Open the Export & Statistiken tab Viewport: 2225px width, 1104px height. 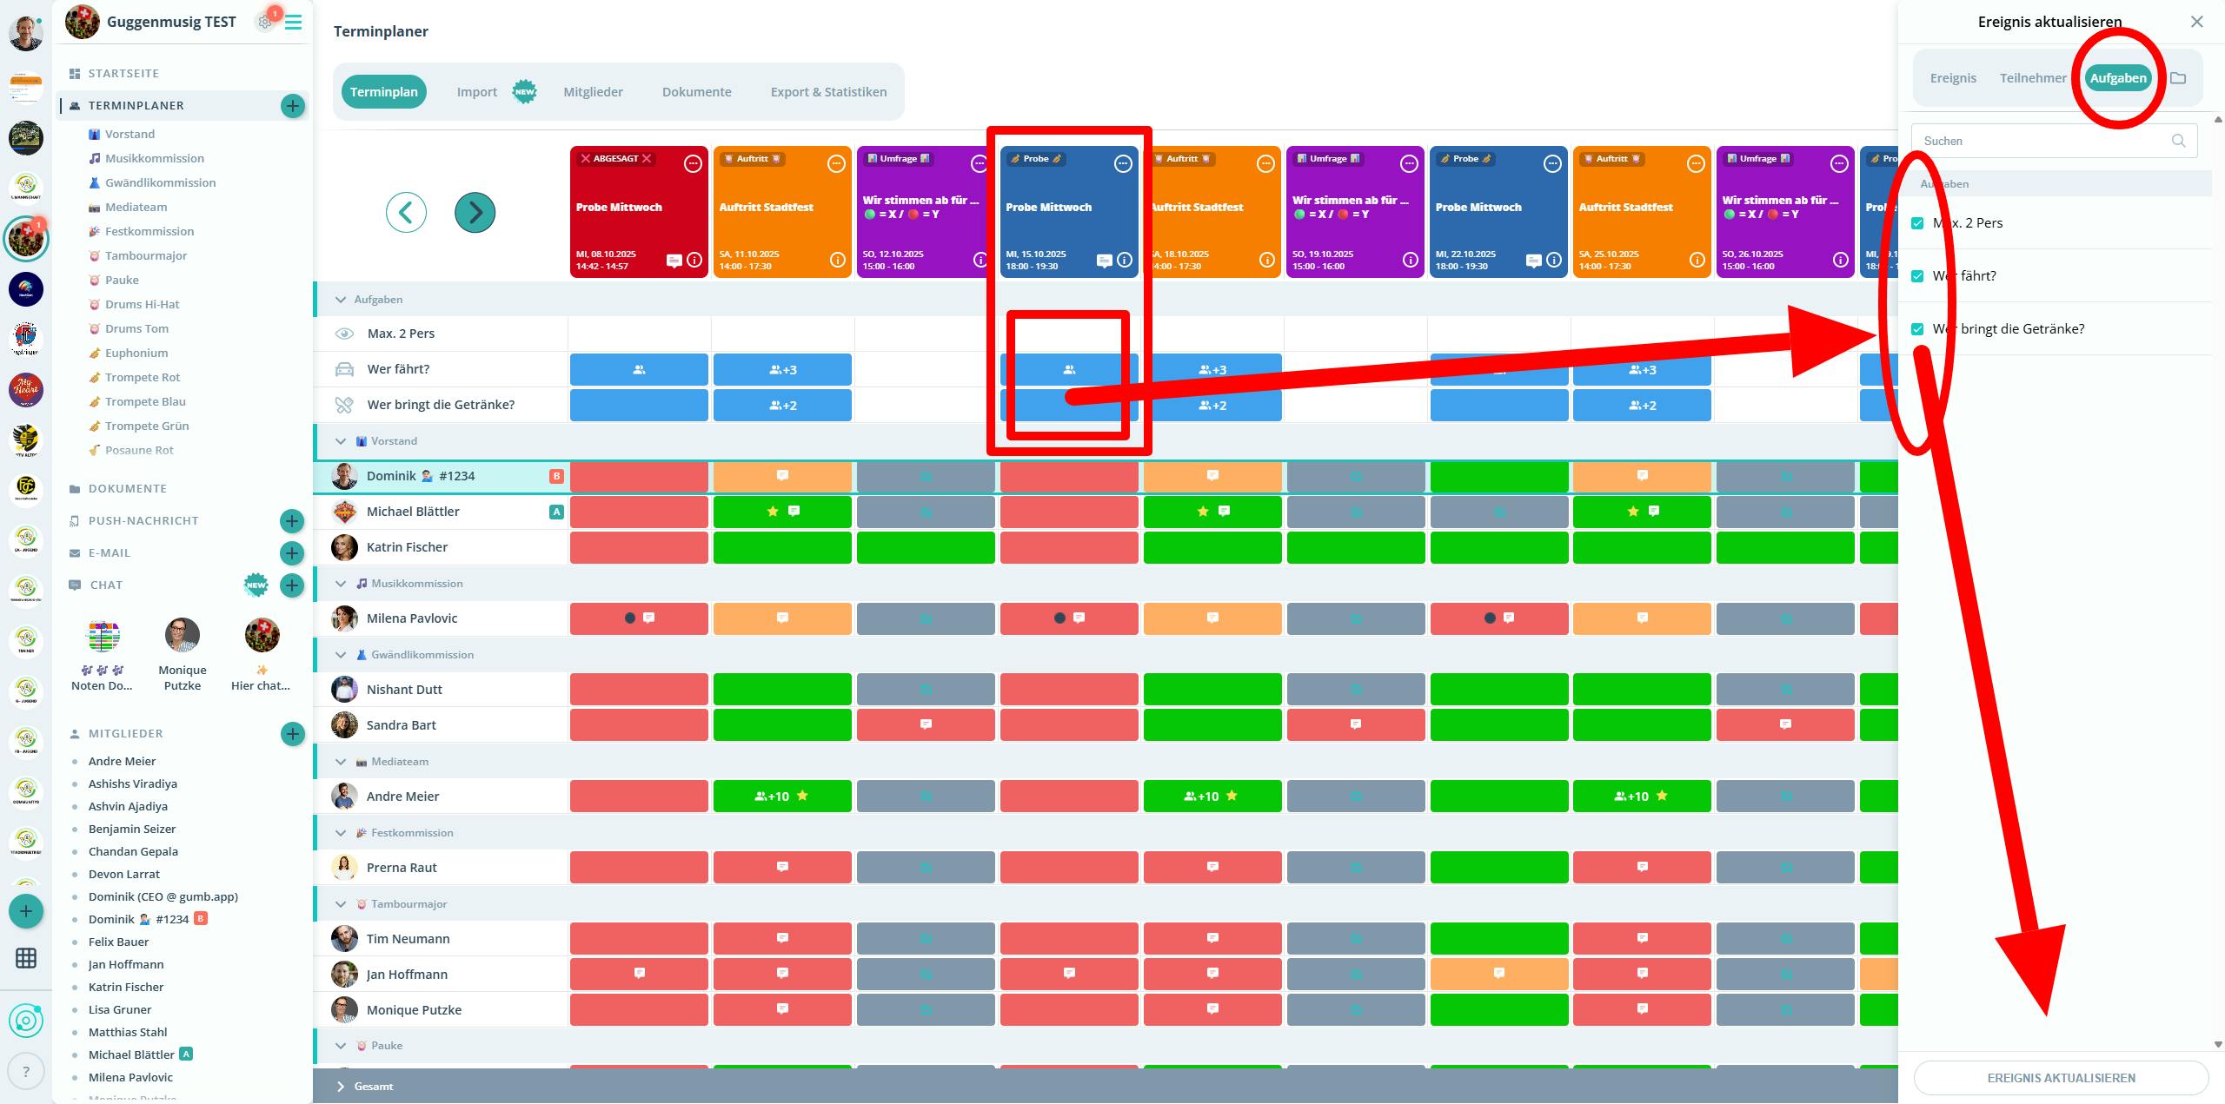[x=828, y=92]
